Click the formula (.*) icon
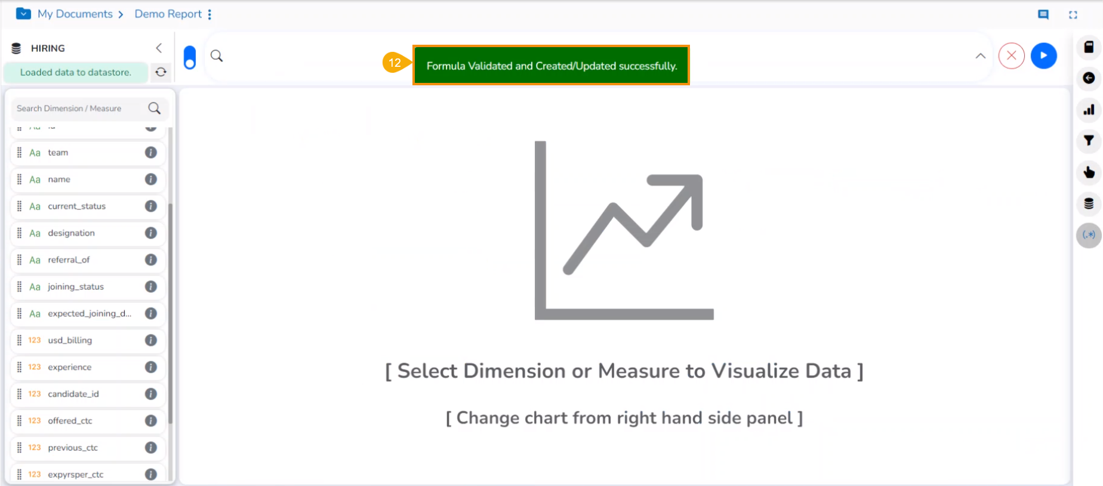The image size is (1103, 486). coord(1089,235)
